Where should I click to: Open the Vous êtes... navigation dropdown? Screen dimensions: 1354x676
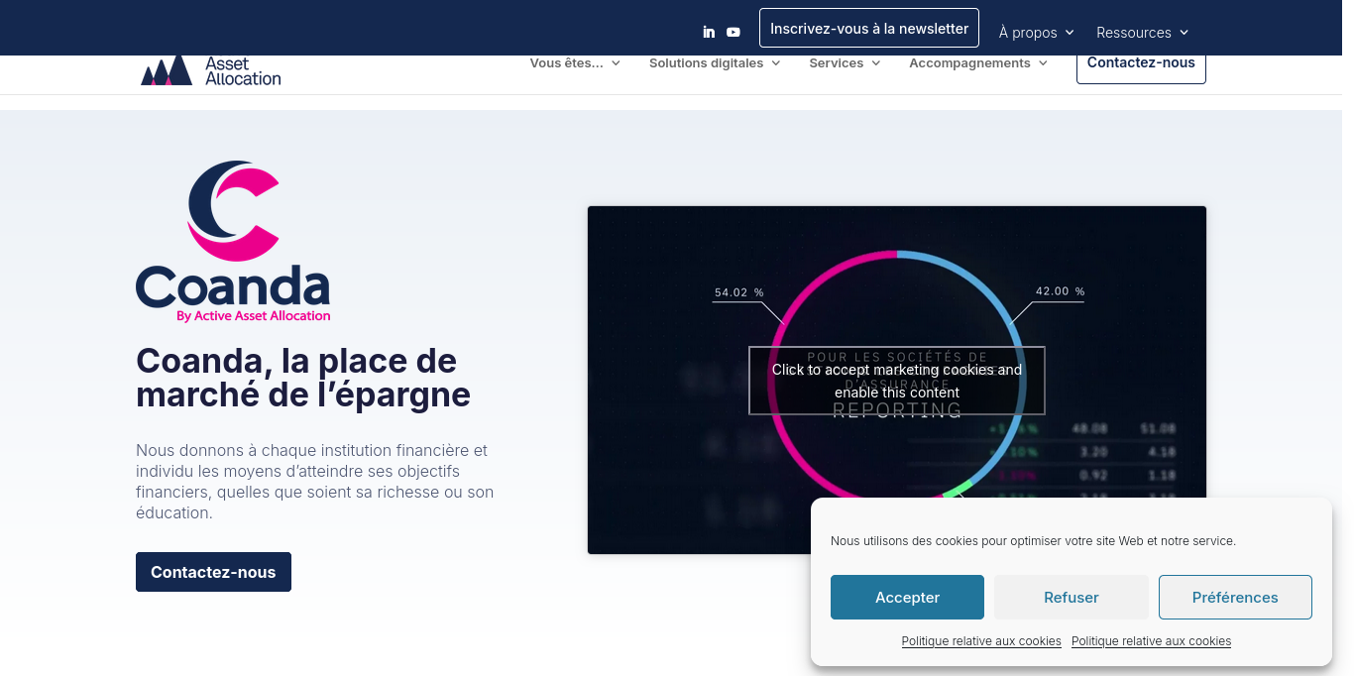(x=567, y=62)
